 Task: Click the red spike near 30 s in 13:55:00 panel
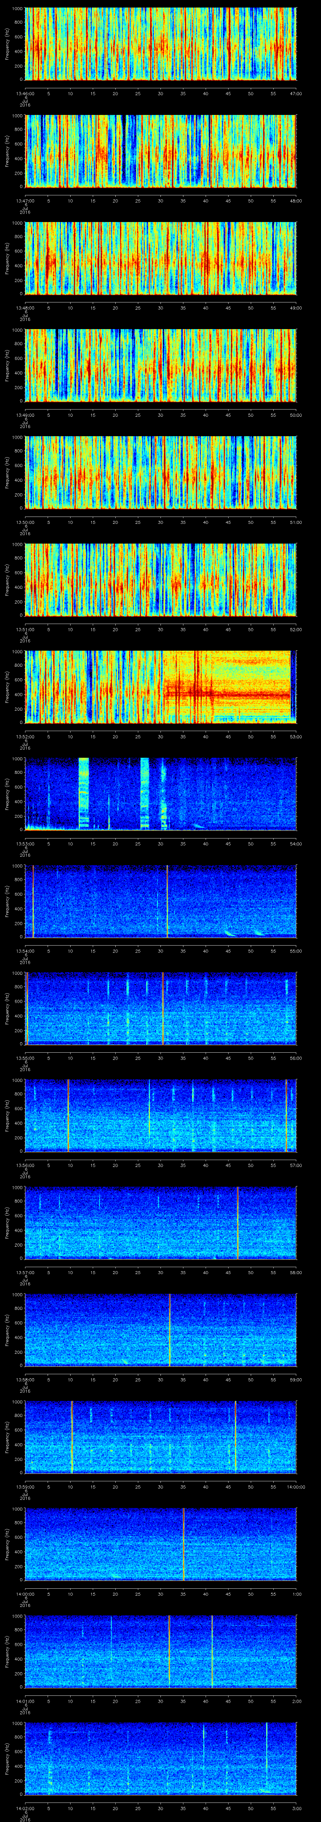[163, 1009]
